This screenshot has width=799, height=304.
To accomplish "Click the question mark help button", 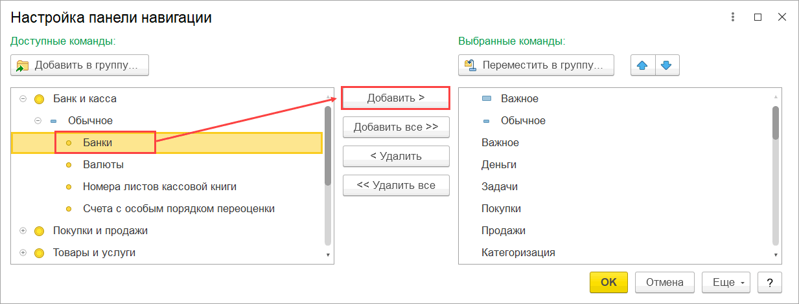I will (769, 282).
